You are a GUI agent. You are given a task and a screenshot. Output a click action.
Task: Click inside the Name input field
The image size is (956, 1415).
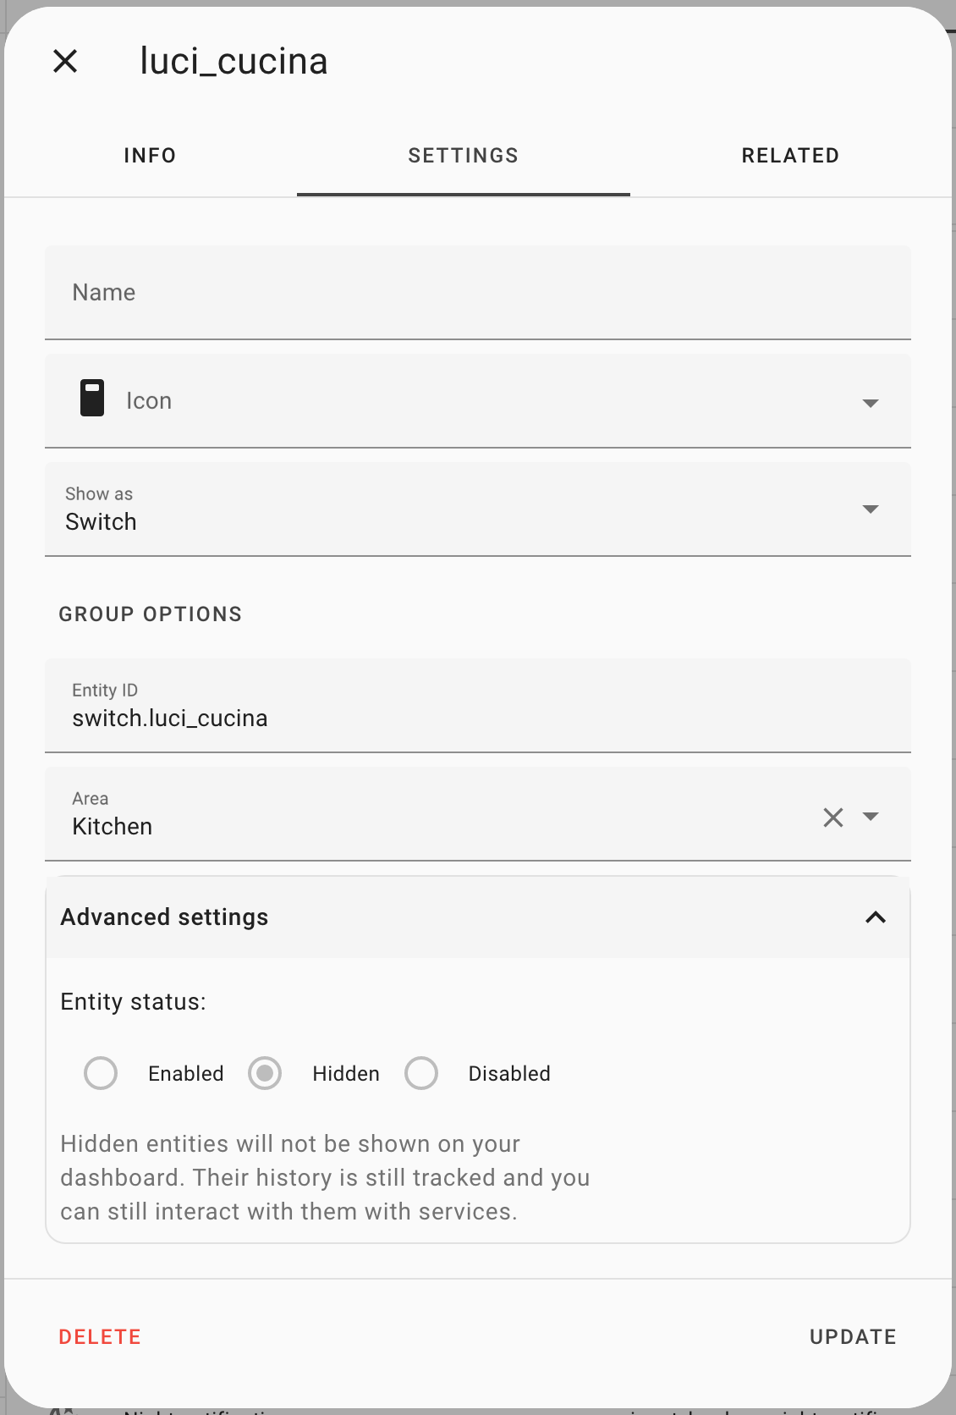[338, 292]
